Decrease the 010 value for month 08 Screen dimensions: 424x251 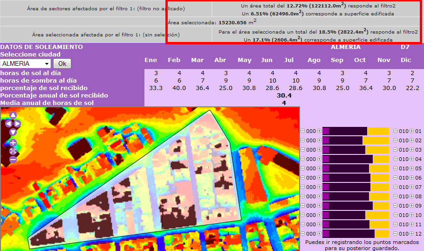(x=396, y=196)
